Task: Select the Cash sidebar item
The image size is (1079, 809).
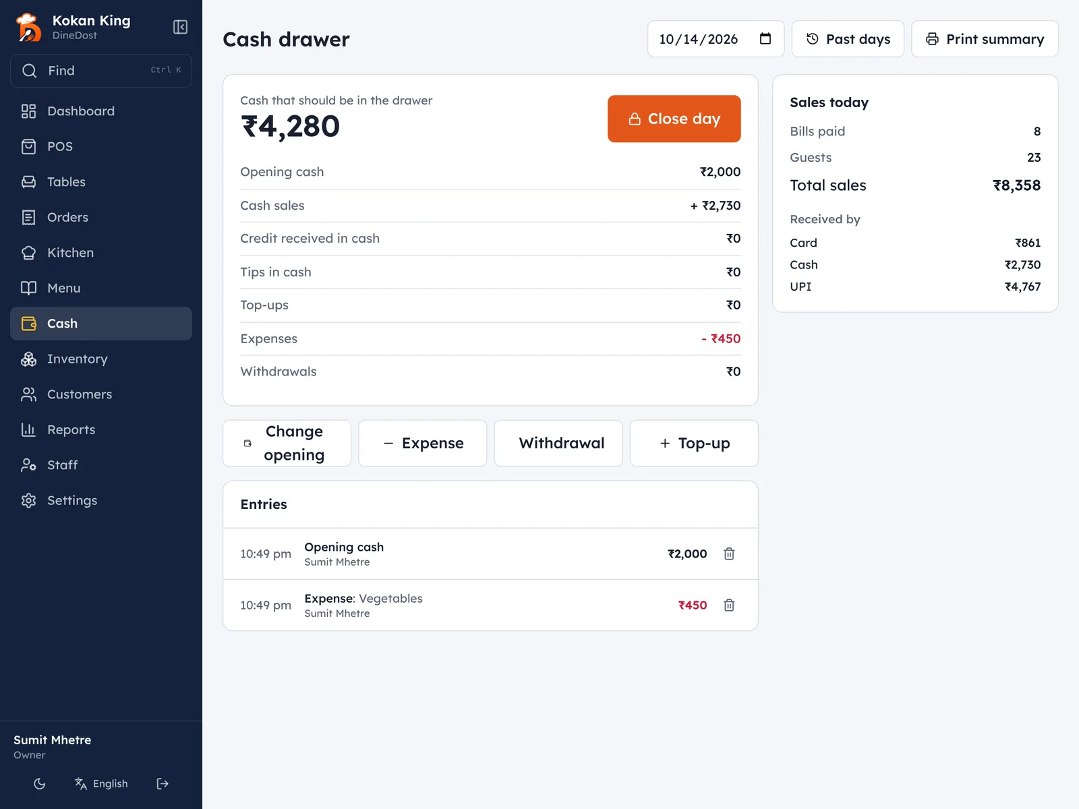Action: [101, 324]
